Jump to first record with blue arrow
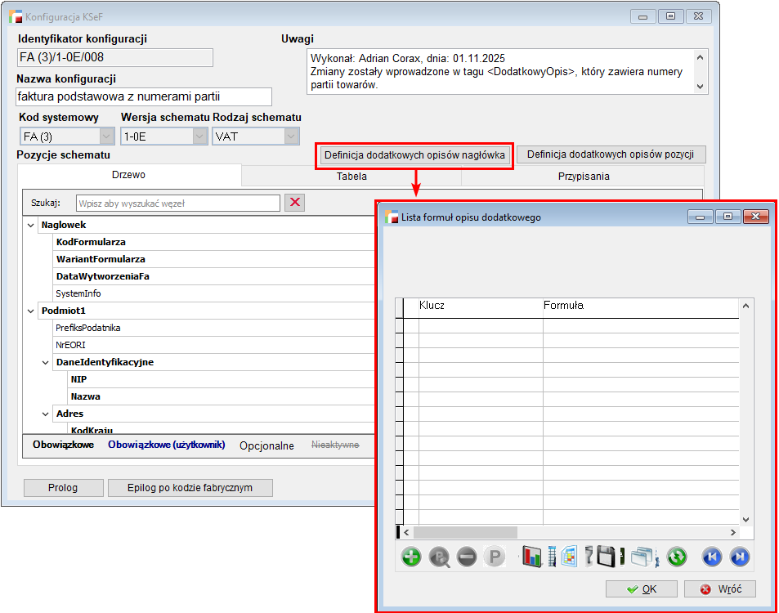This screenshot has height=613, width=779. (712, 557)
